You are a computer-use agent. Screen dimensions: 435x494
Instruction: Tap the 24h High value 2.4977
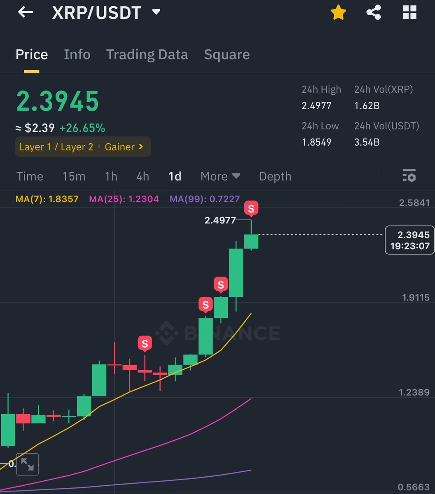tap(316, 106)
